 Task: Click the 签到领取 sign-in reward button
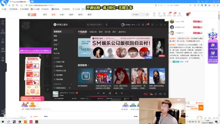click(x=33, y=91)
